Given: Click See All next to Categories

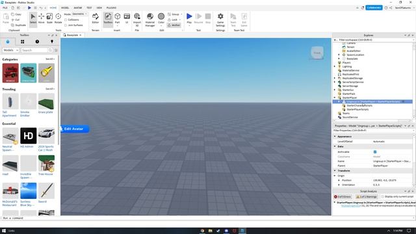Looking at the screenshot, I should point(50,59).
